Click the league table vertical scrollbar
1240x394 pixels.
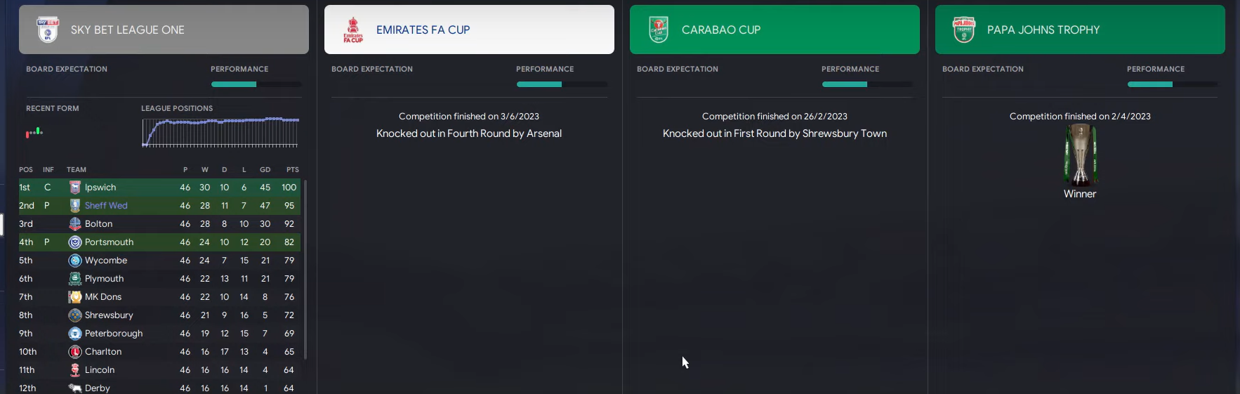(x=305, y=270)
